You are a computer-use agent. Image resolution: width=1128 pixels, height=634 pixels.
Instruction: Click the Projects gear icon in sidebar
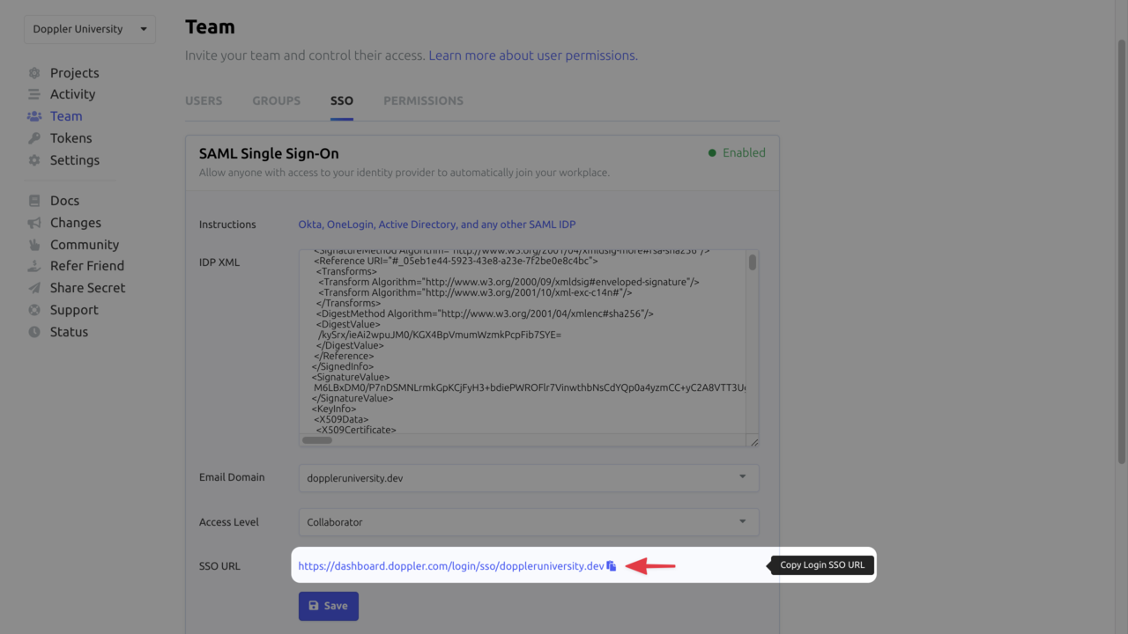[34, 73]
